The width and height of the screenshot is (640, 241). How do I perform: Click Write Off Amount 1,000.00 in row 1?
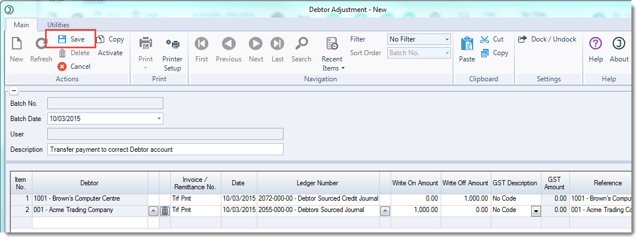tap(465, 198)
